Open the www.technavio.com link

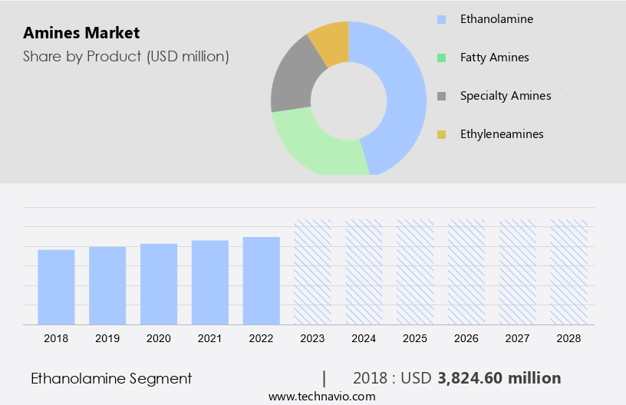tap(322, 397)
